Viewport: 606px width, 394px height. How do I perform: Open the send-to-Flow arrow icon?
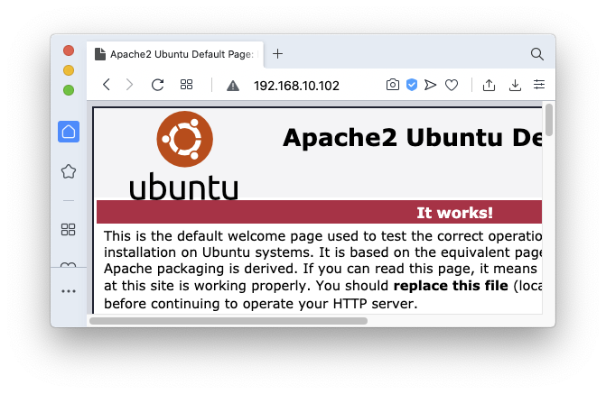431,85
